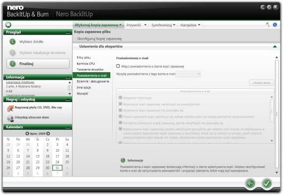
Task: Enable backup status notifications checkbox
Action: point(118,66)
